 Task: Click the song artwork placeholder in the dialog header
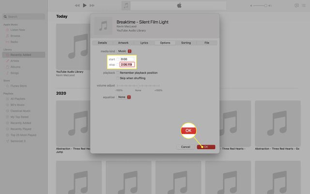[x=103, y=26]
